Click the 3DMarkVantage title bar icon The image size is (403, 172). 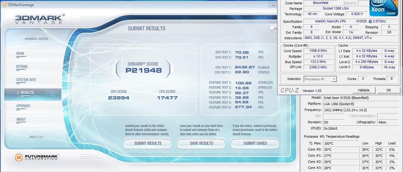tap(4, 5)
